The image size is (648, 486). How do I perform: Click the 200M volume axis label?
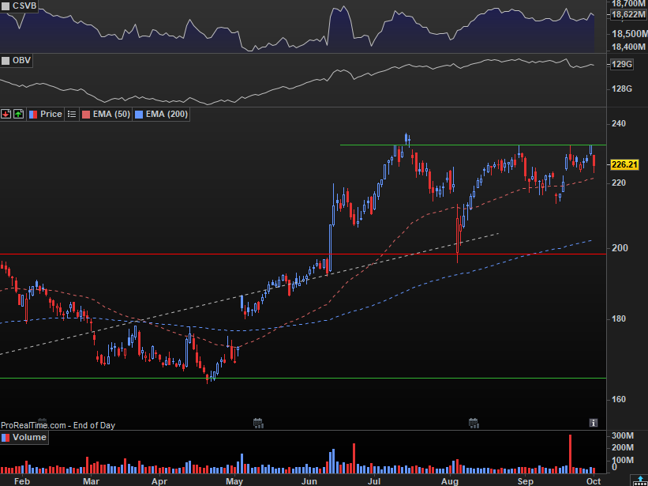[x=623, y=447]
